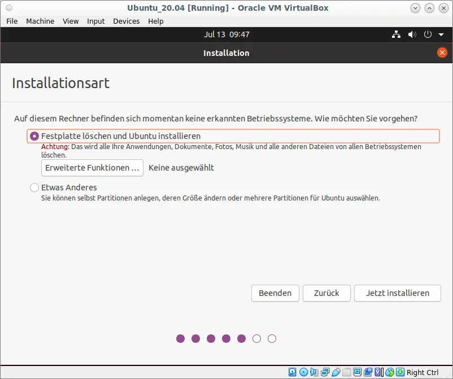453x379 pixels.
Task: Click the optical drive icon in status bar
Action: (x=303, y=372)
